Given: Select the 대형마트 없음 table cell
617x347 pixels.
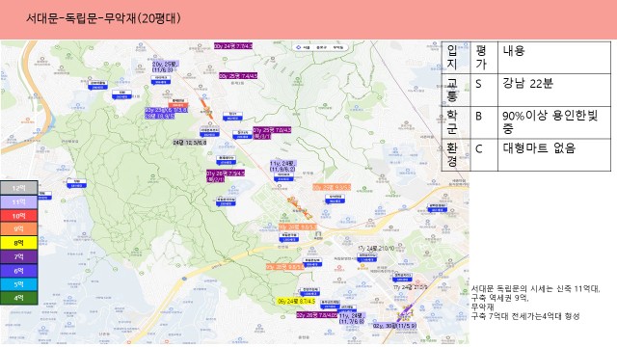Looking at the screenshot, I should (554, 154).
